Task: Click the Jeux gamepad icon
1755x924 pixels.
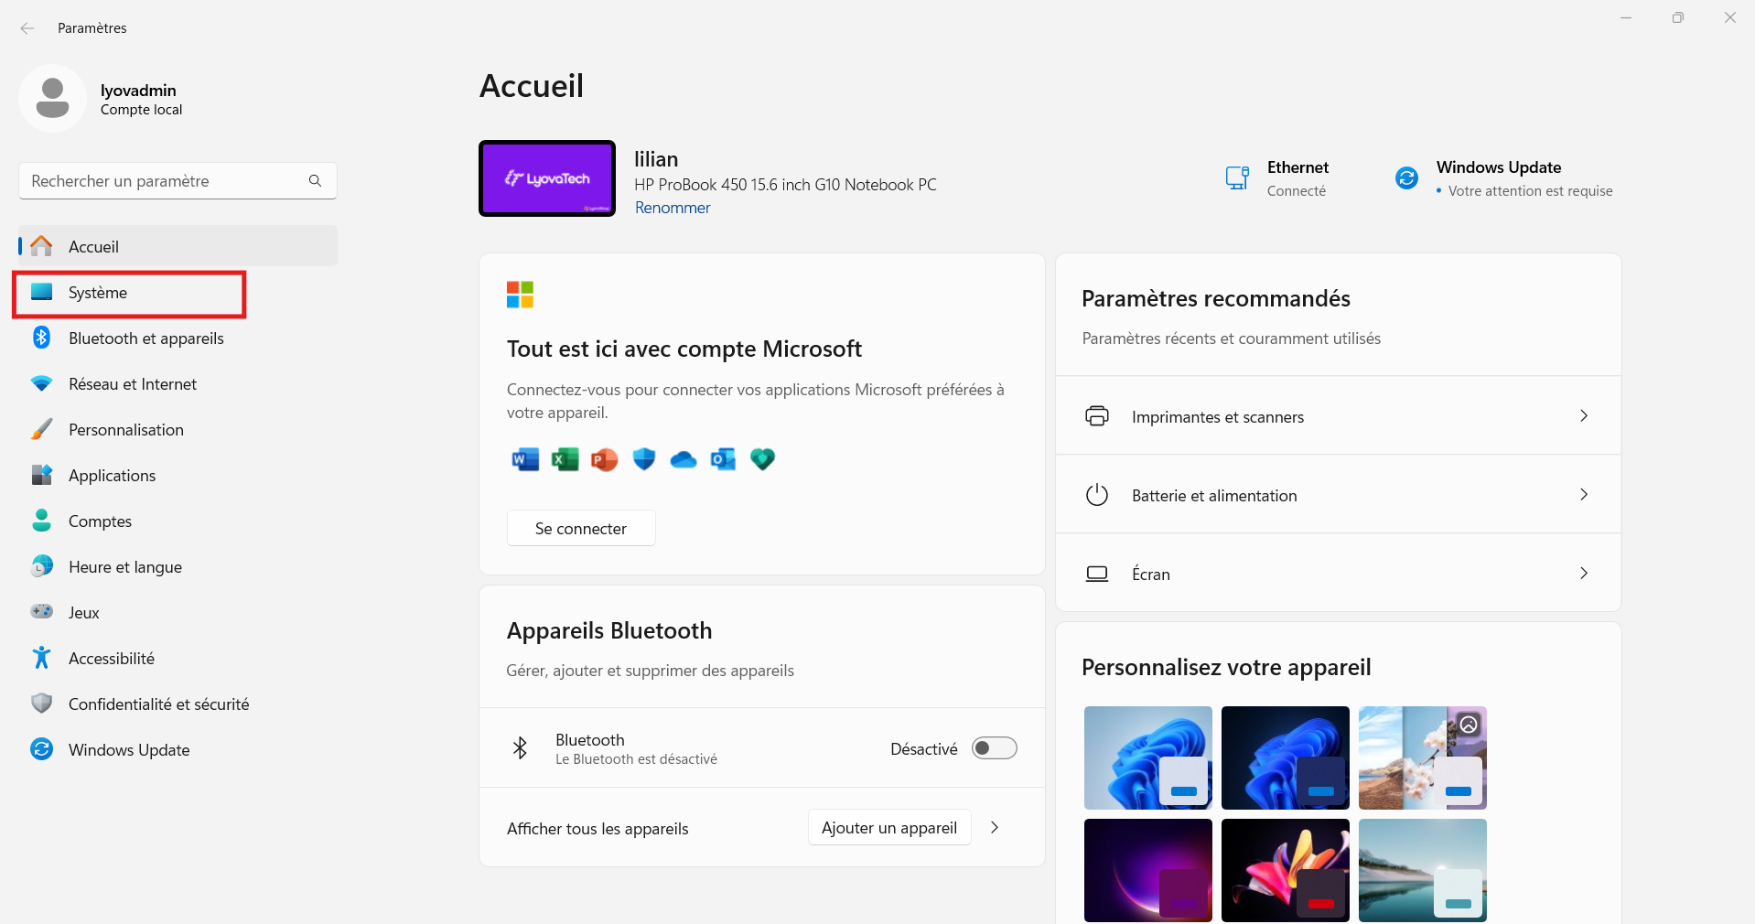Action: (41, 612)
